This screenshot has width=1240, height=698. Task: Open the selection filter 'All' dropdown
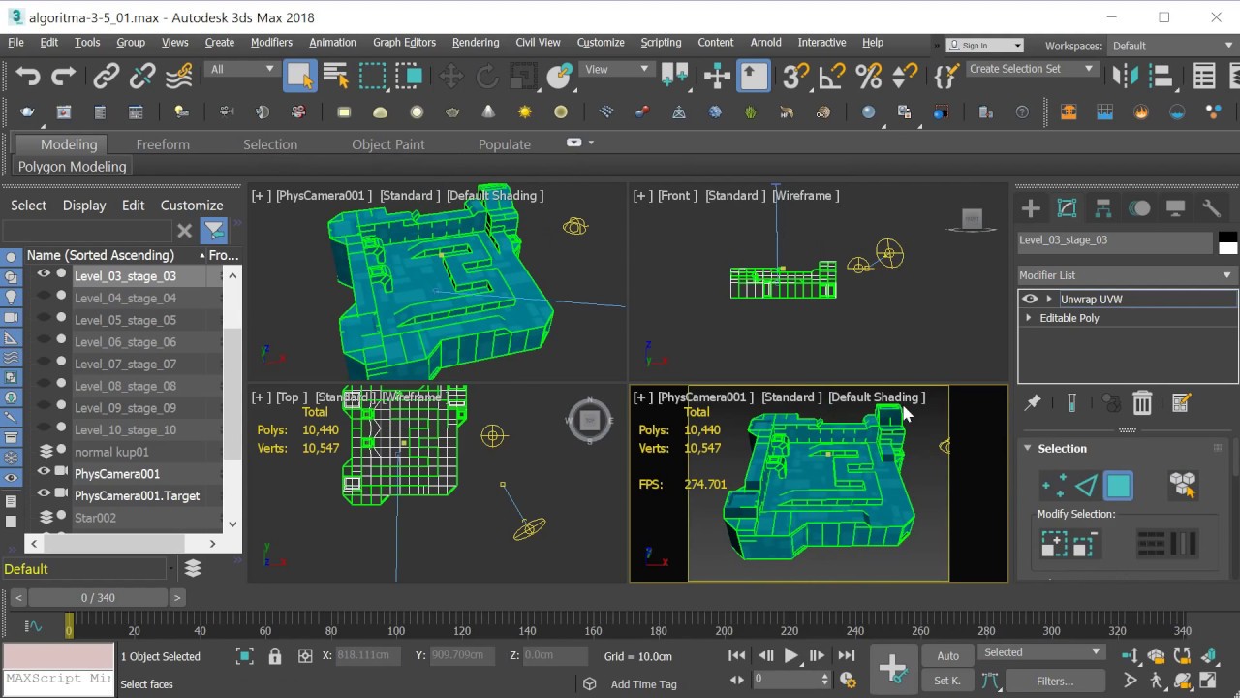241,69
